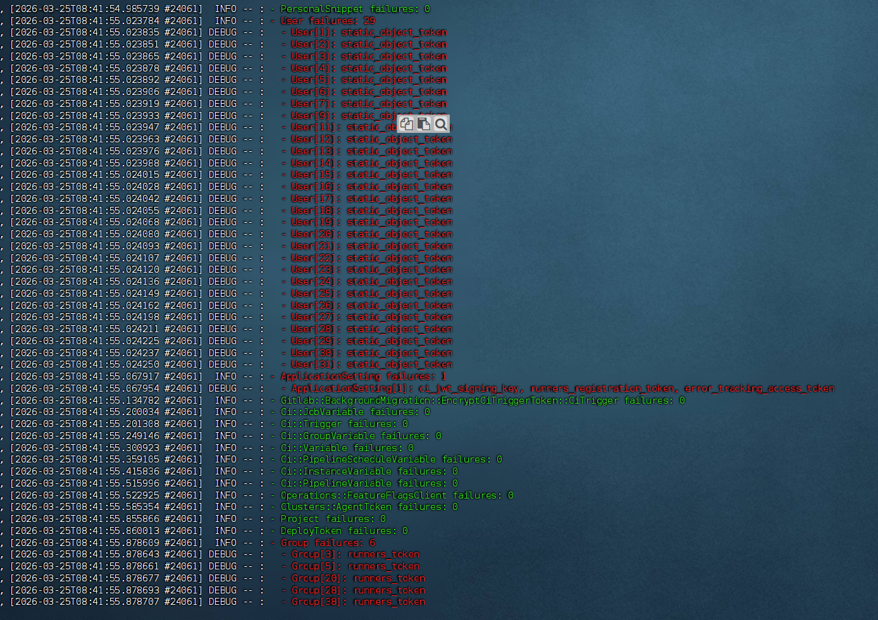
Task: Click the 'User[16]: static_object_token' entry
Action: pos(372,187)
